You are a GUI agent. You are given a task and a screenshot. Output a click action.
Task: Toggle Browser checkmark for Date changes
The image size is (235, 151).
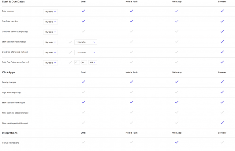(x=222, y=11)
